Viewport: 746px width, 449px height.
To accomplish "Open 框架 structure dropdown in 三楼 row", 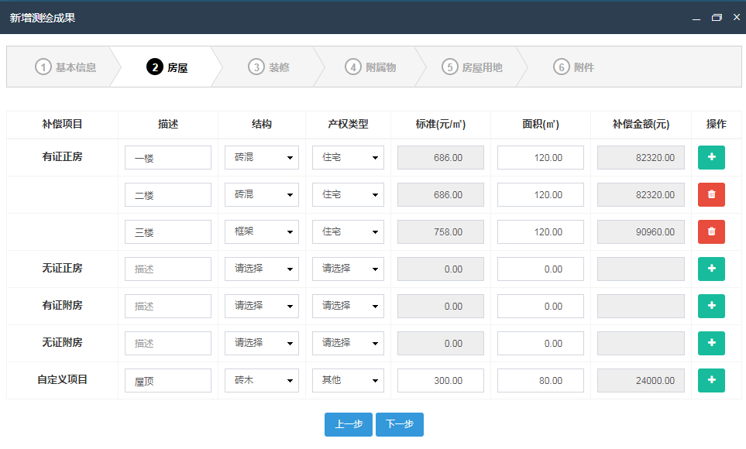I will pos(262,231).
